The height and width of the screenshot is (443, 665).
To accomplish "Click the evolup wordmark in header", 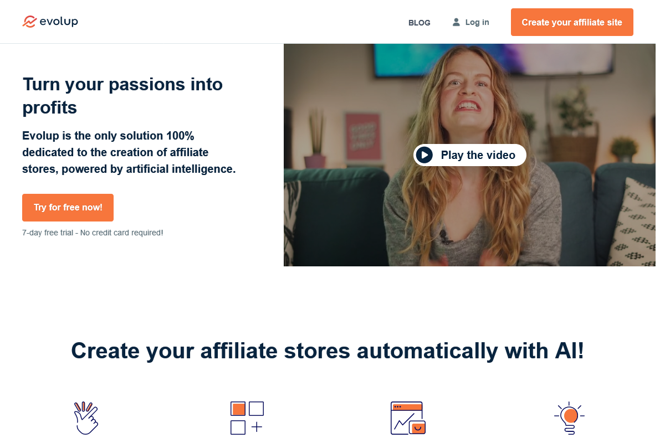I will click(59, 22).
